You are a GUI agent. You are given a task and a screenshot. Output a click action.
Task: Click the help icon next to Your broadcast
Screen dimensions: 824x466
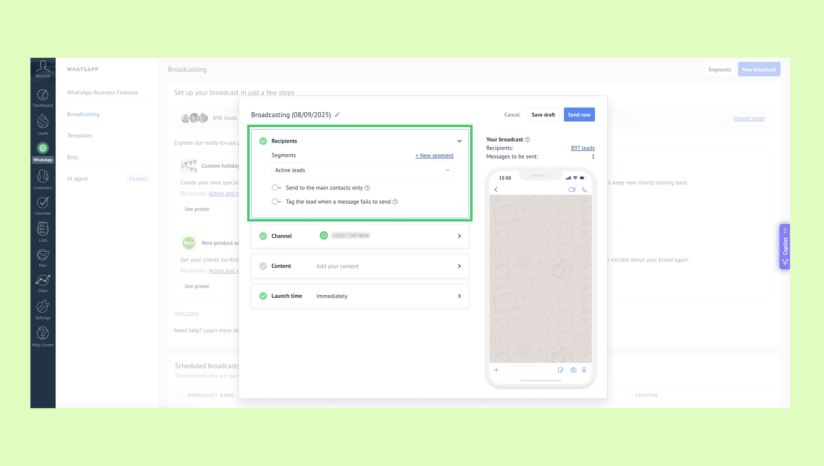click(x=527, y=139)
